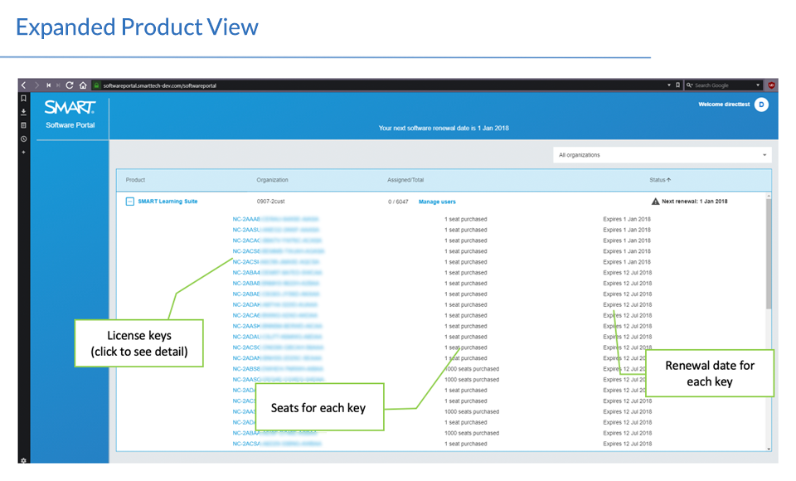Open the bookmarks side panel
Viewport: 796px width, 481px height.
[23, 99]
